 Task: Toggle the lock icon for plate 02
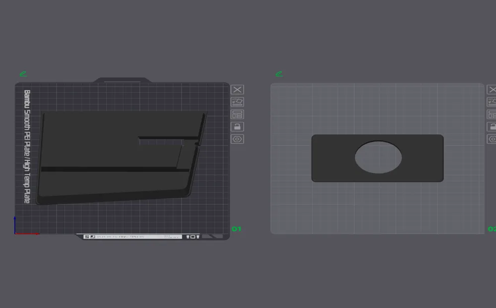[x=492, y=127]
